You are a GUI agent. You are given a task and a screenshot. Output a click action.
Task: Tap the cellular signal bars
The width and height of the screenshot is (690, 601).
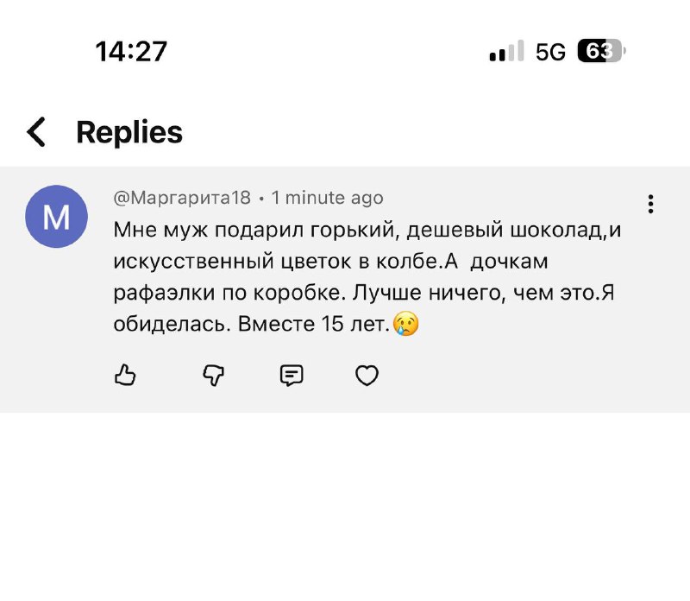tap(506, 52)
